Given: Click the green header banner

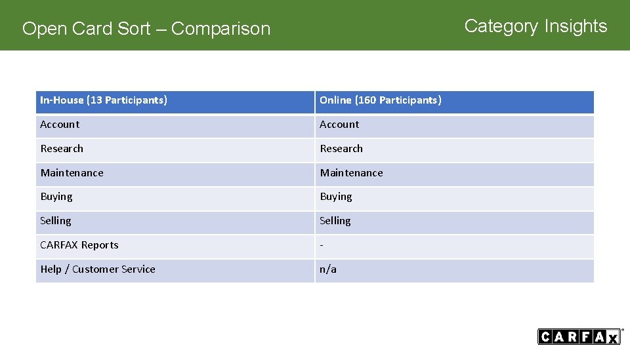Looking at the screenshot, I should (x=367, y=25).
